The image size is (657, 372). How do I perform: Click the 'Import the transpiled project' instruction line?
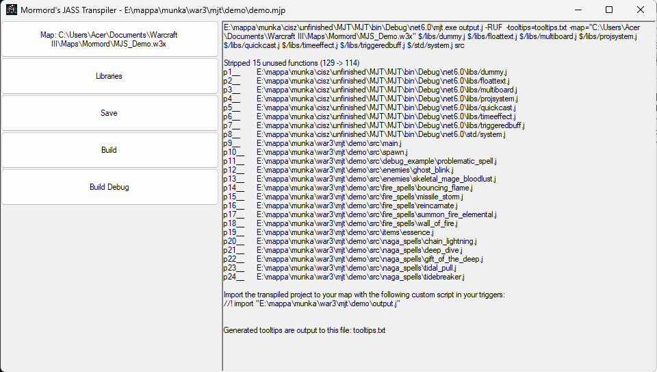[x=364, y=295]
